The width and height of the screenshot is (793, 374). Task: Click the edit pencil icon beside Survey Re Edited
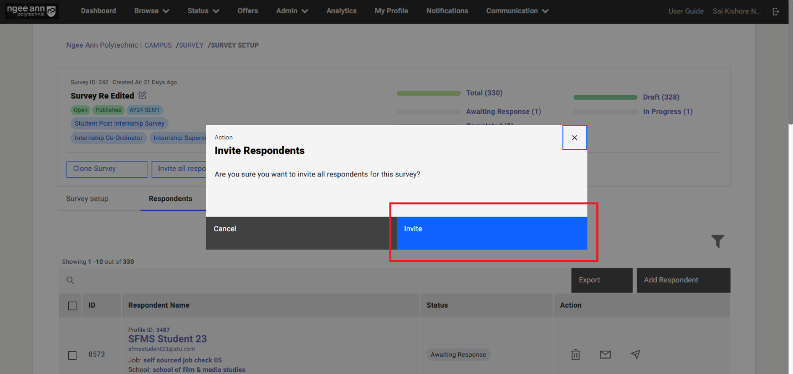coord(142,95)
